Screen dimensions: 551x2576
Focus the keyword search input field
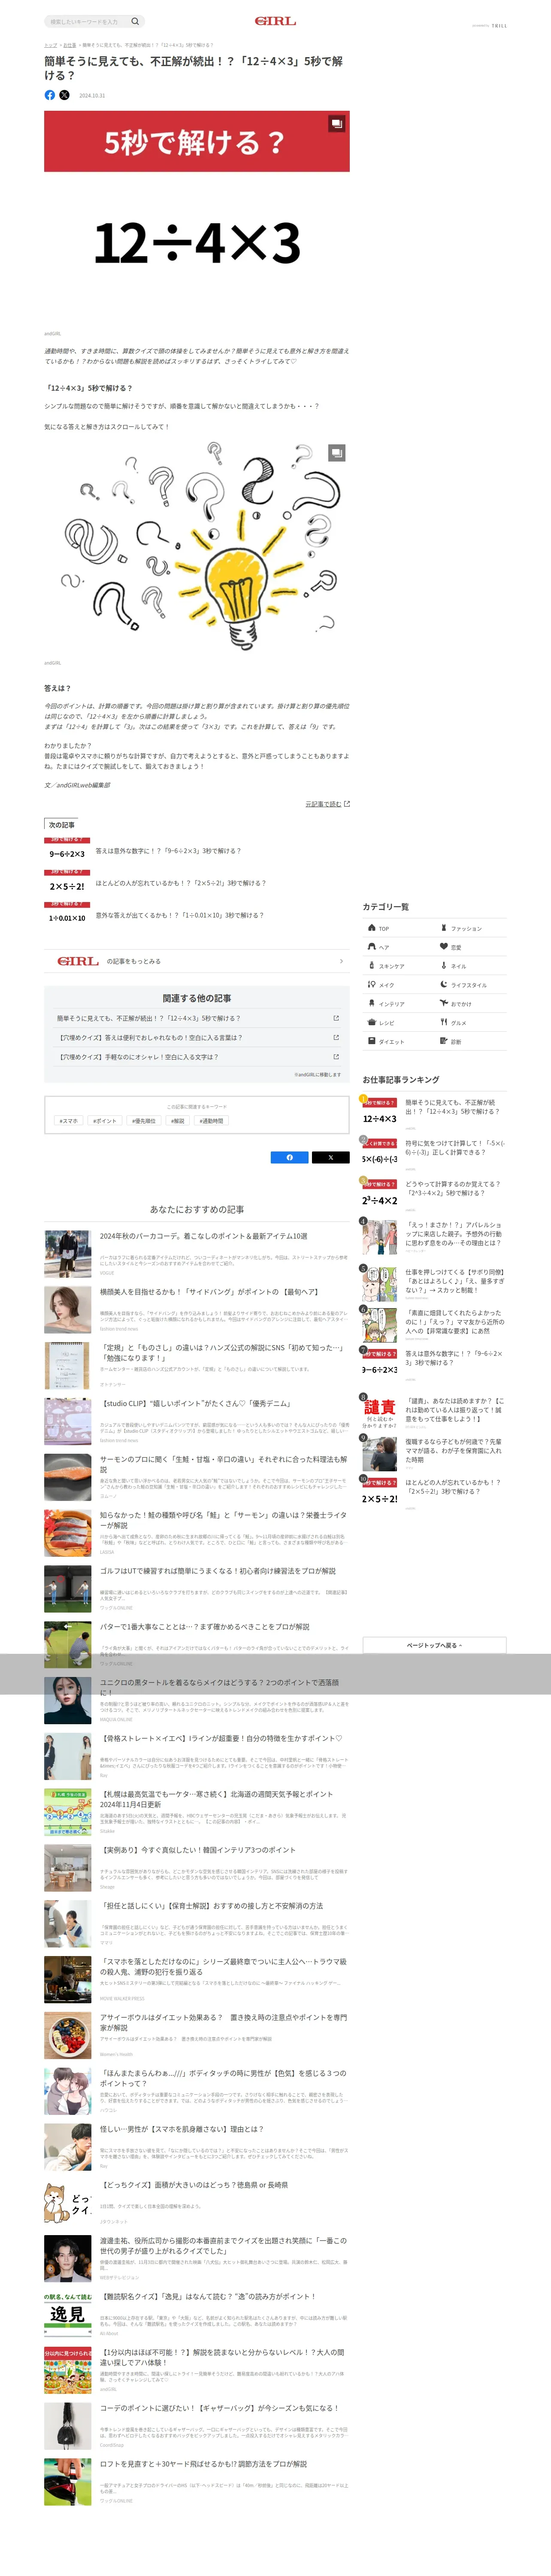click(x=87, y=21)
